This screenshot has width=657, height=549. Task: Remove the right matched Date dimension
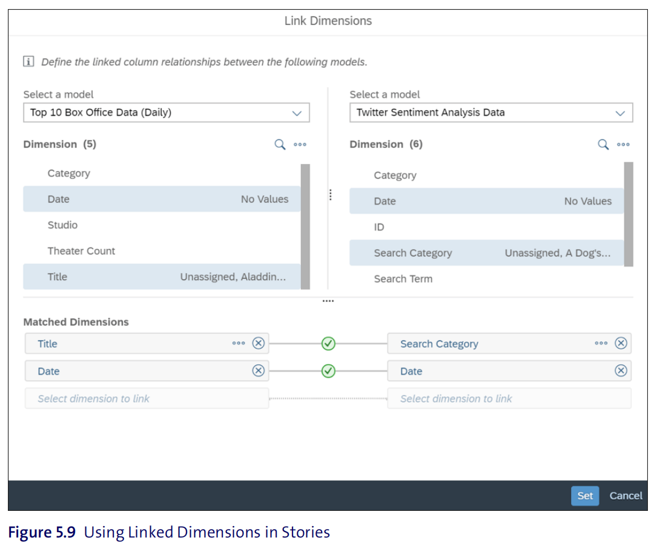tap(621, 370)
